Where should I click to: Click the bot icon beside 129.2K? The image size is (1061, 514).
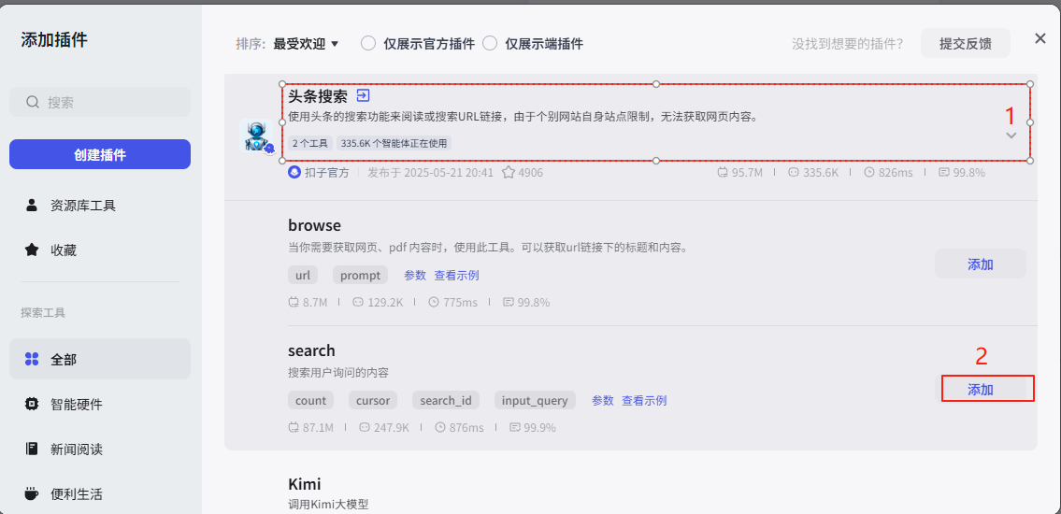pyautogui.click(x=359, y=302)
